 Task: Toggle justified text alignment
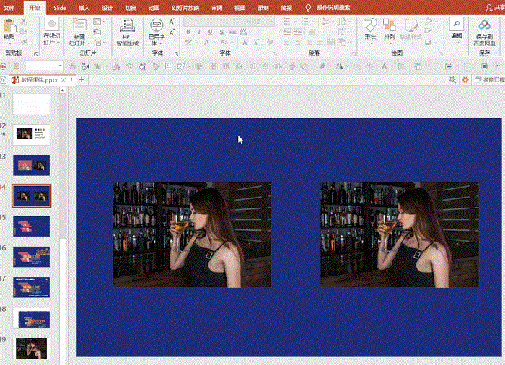(320, 43)
